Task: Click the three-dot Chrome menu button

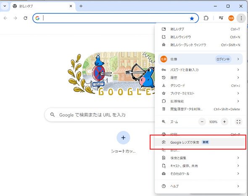Action: point(241,18)
